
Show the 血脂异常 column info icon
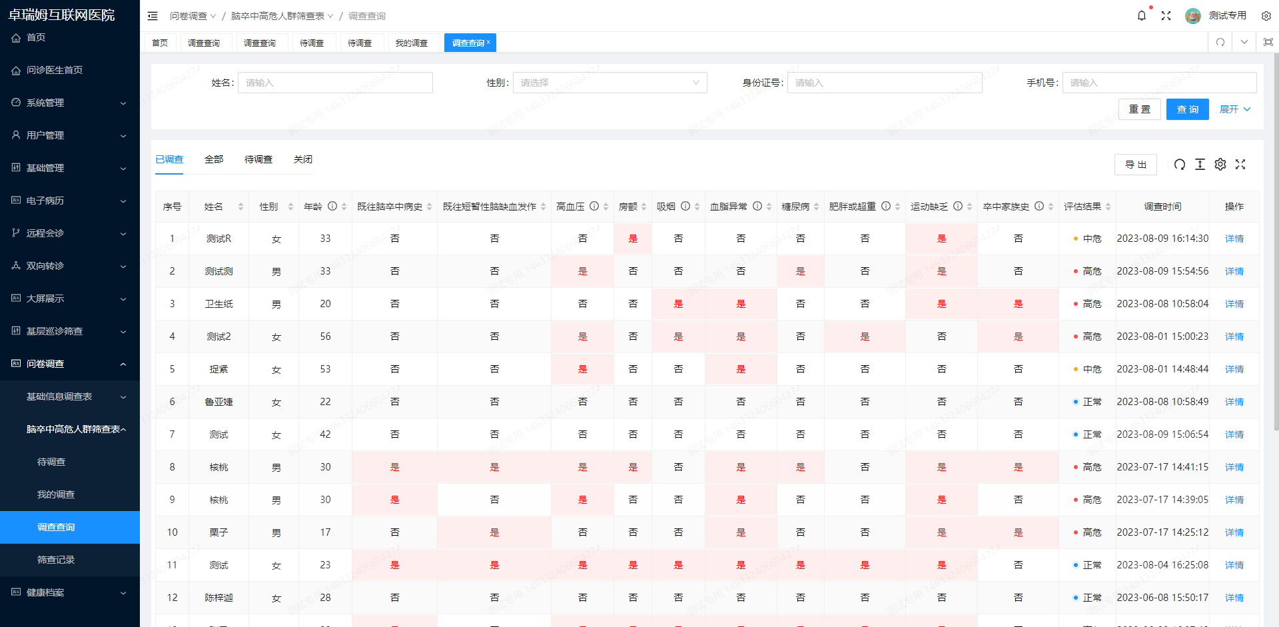coord(757,207)
